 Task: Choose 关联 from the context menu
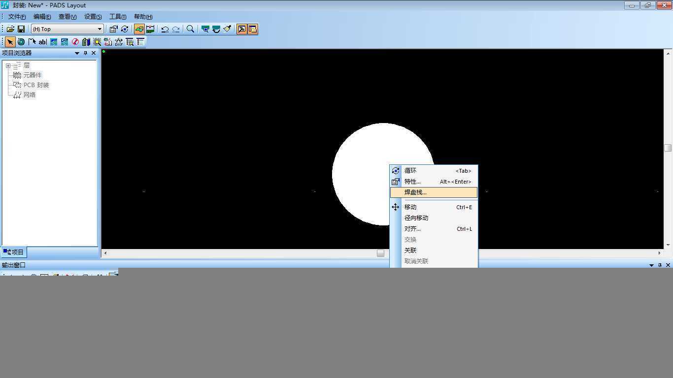coord(434,251)
